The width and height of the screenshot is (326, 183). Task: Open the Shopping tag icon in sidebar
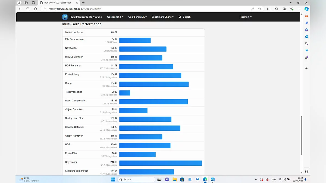click(306, 23)
